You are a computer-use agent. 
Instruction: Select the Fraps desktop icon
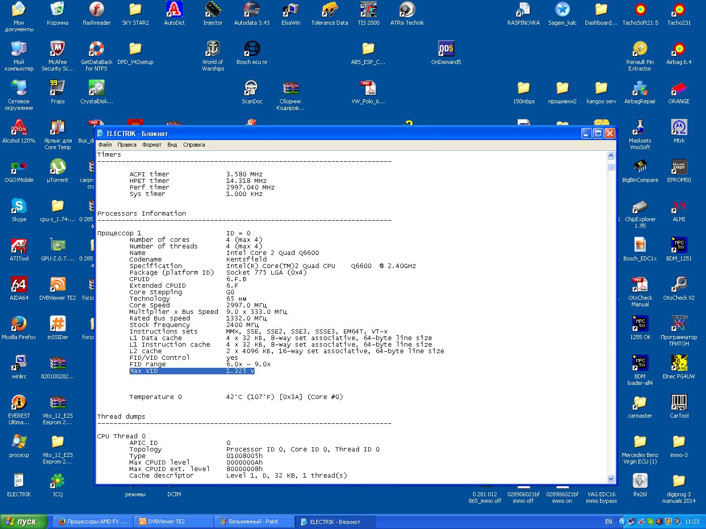(x=57, y=92)
